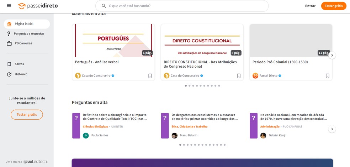Open the hamburger menu icon
This screenshot has height=167, width=350.
pos(9,6)
